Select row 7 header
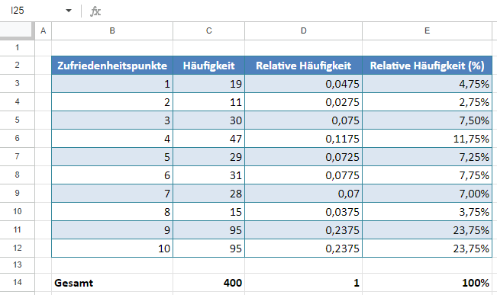 [17, 157]
